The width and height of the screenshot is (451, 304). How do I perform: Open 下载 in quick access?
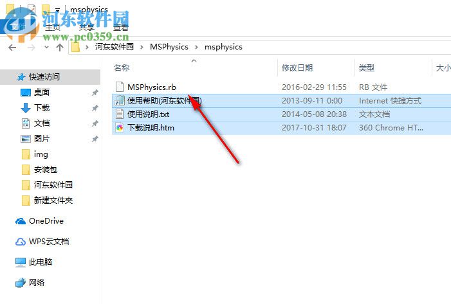coord(42,108)
